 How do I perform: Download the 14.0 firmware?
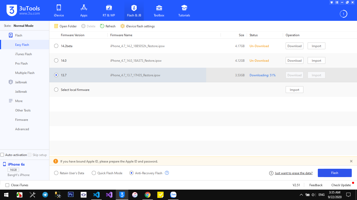click(x=295, y=60)
